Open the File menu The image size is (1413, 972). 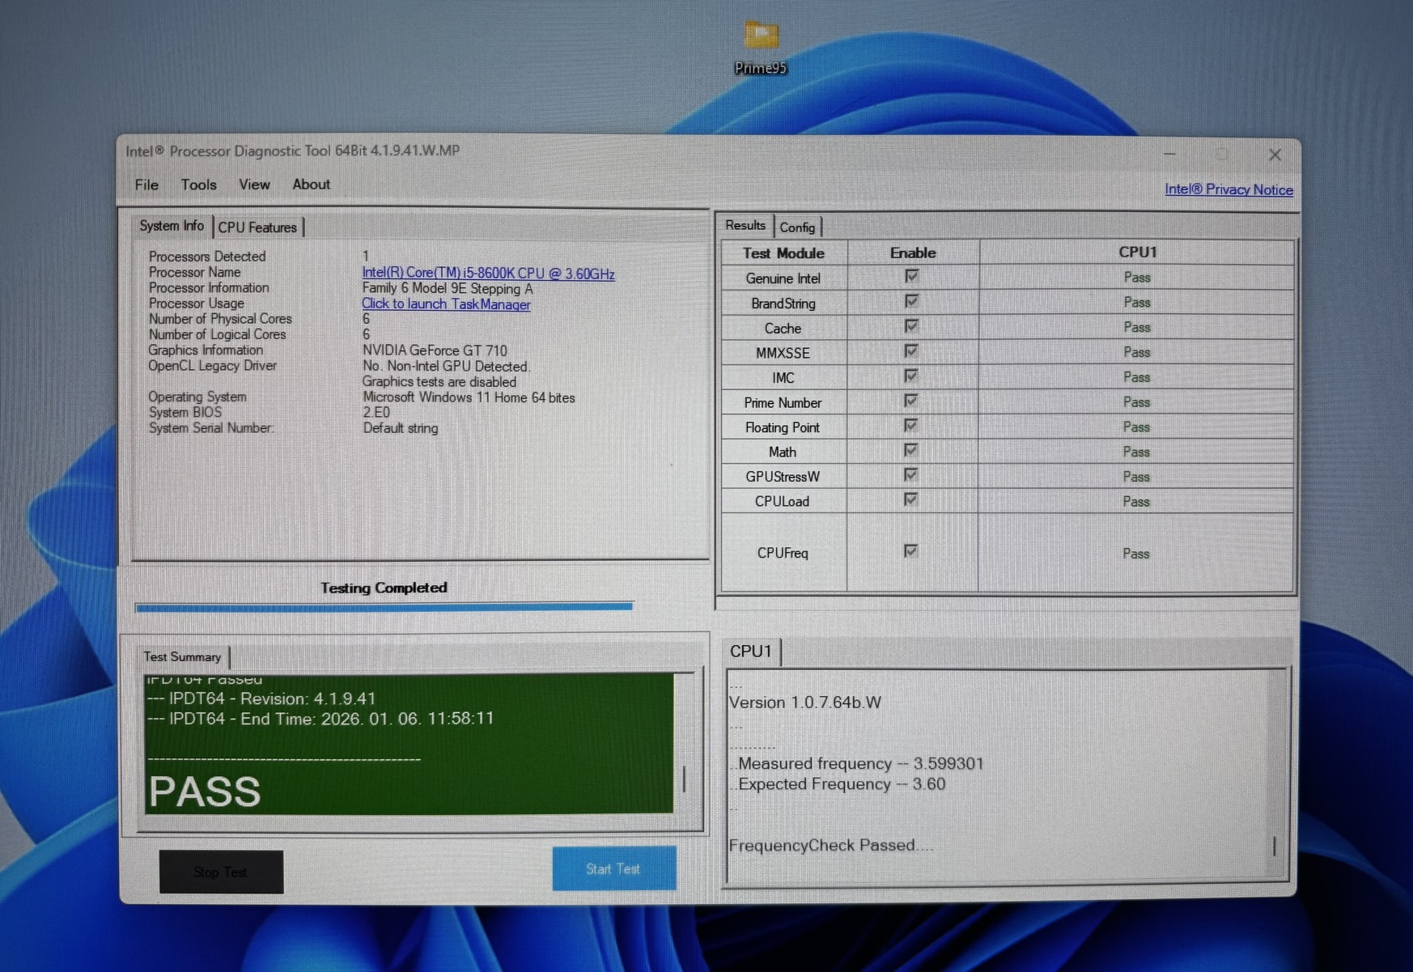146,185
